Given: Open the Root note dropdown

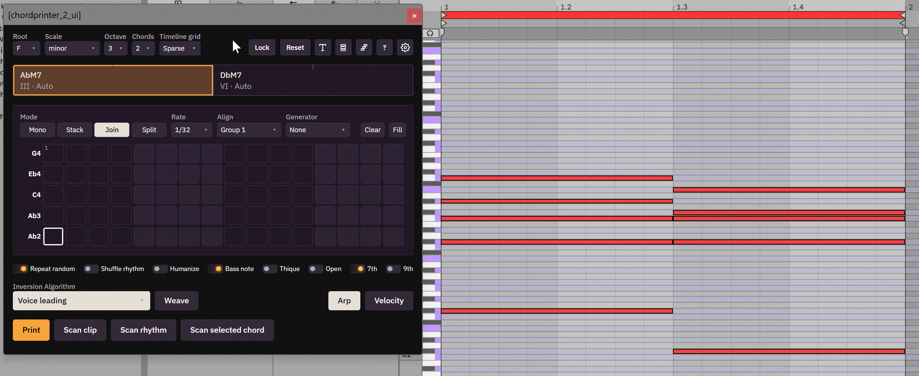Looking at the screenshot, I should tap(26, 48).
